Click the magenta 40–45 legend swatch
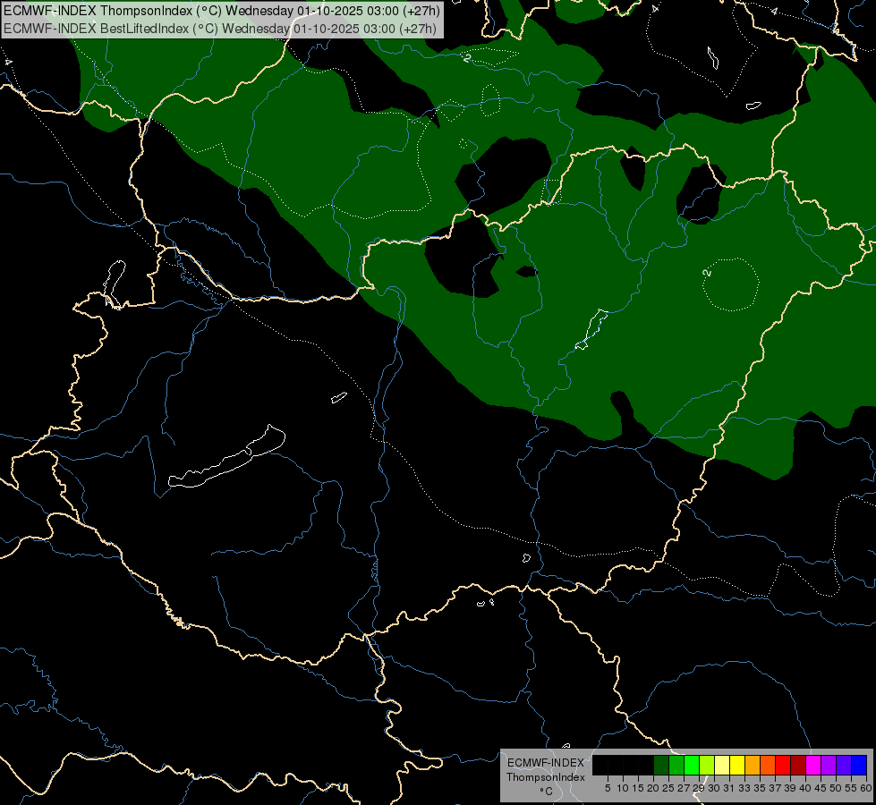Viewport: 876px width, 805px height. 813,765
